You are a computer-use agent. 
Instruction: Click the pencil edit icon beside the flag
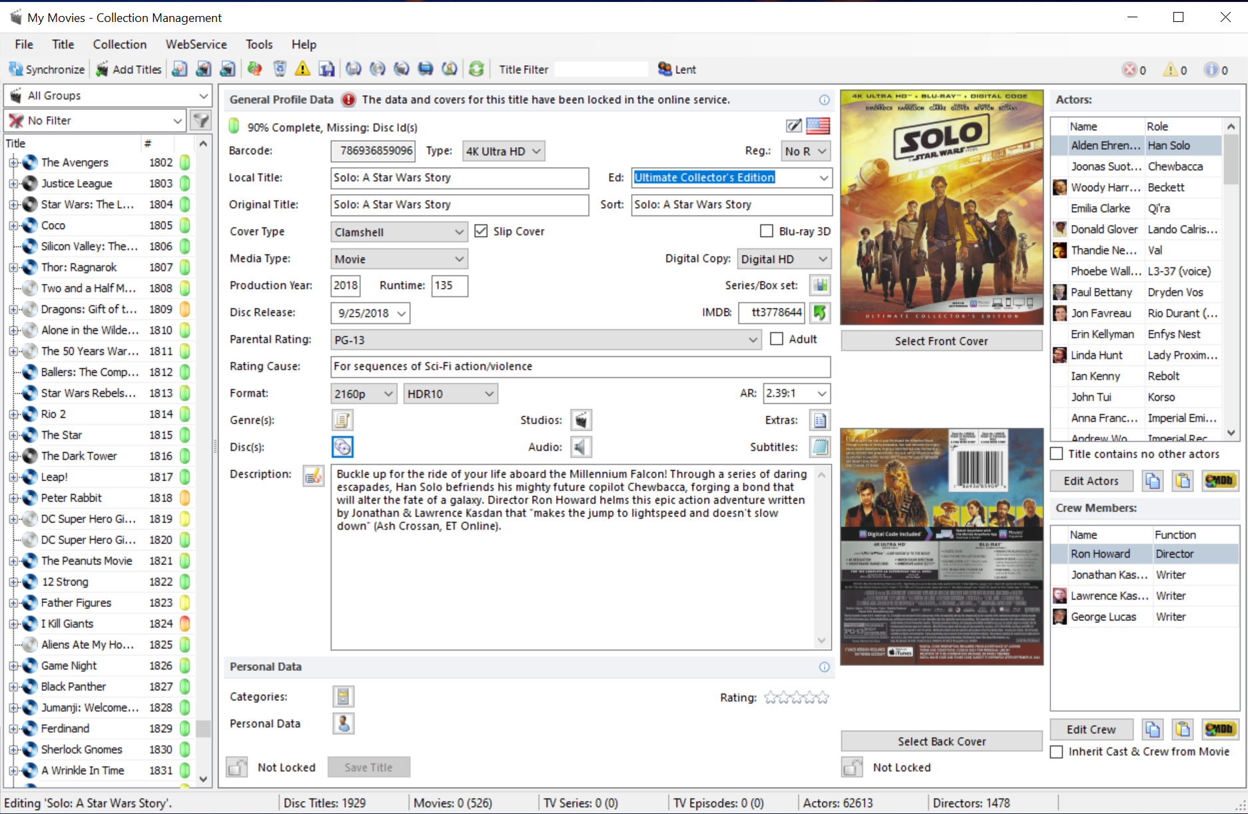pyautogui.click(x=794, y=126)
